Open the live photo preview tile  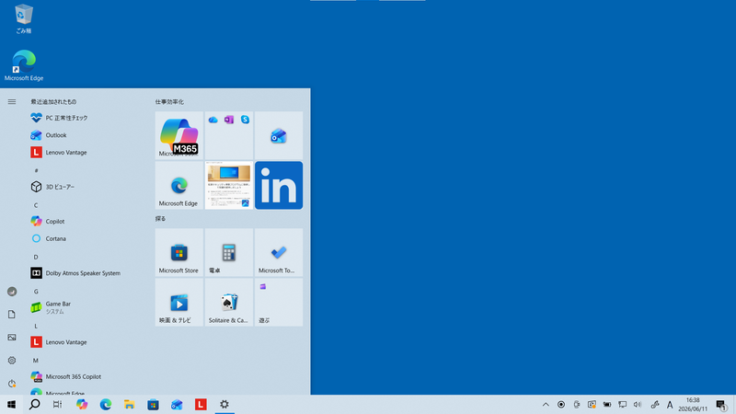click(229, 186)
